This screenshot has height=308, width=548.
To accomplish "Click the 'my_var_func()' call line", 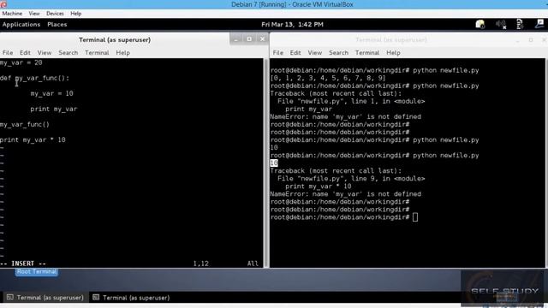I will (x=25, y=124).
